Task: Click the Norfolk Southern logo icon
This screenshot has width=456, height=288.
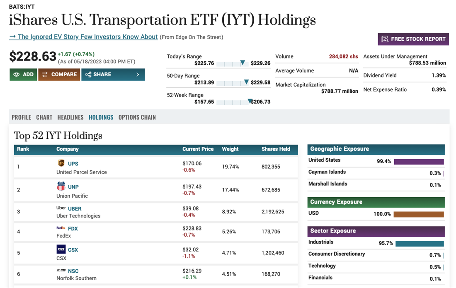Action: point(61,271)
